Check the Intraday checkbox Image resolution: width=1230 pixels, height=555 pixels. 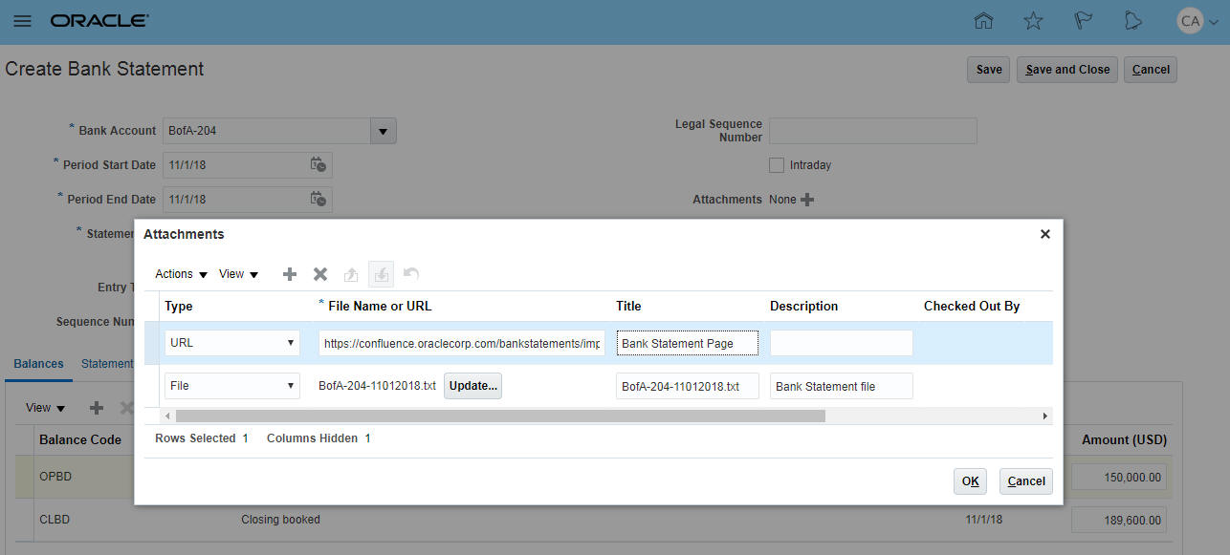[x=777, y=165]
